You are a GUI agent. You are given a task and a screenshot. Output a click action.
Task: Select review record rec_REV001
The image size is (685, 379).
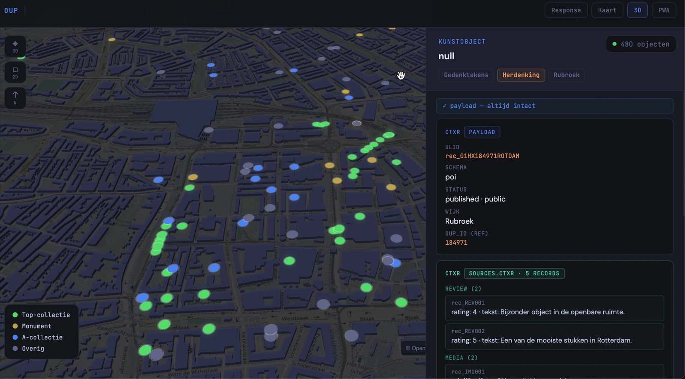point(554,308)
